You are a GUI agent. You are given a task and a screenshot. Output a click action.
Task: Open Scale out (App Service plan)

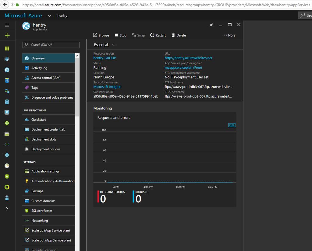(48, 240)
